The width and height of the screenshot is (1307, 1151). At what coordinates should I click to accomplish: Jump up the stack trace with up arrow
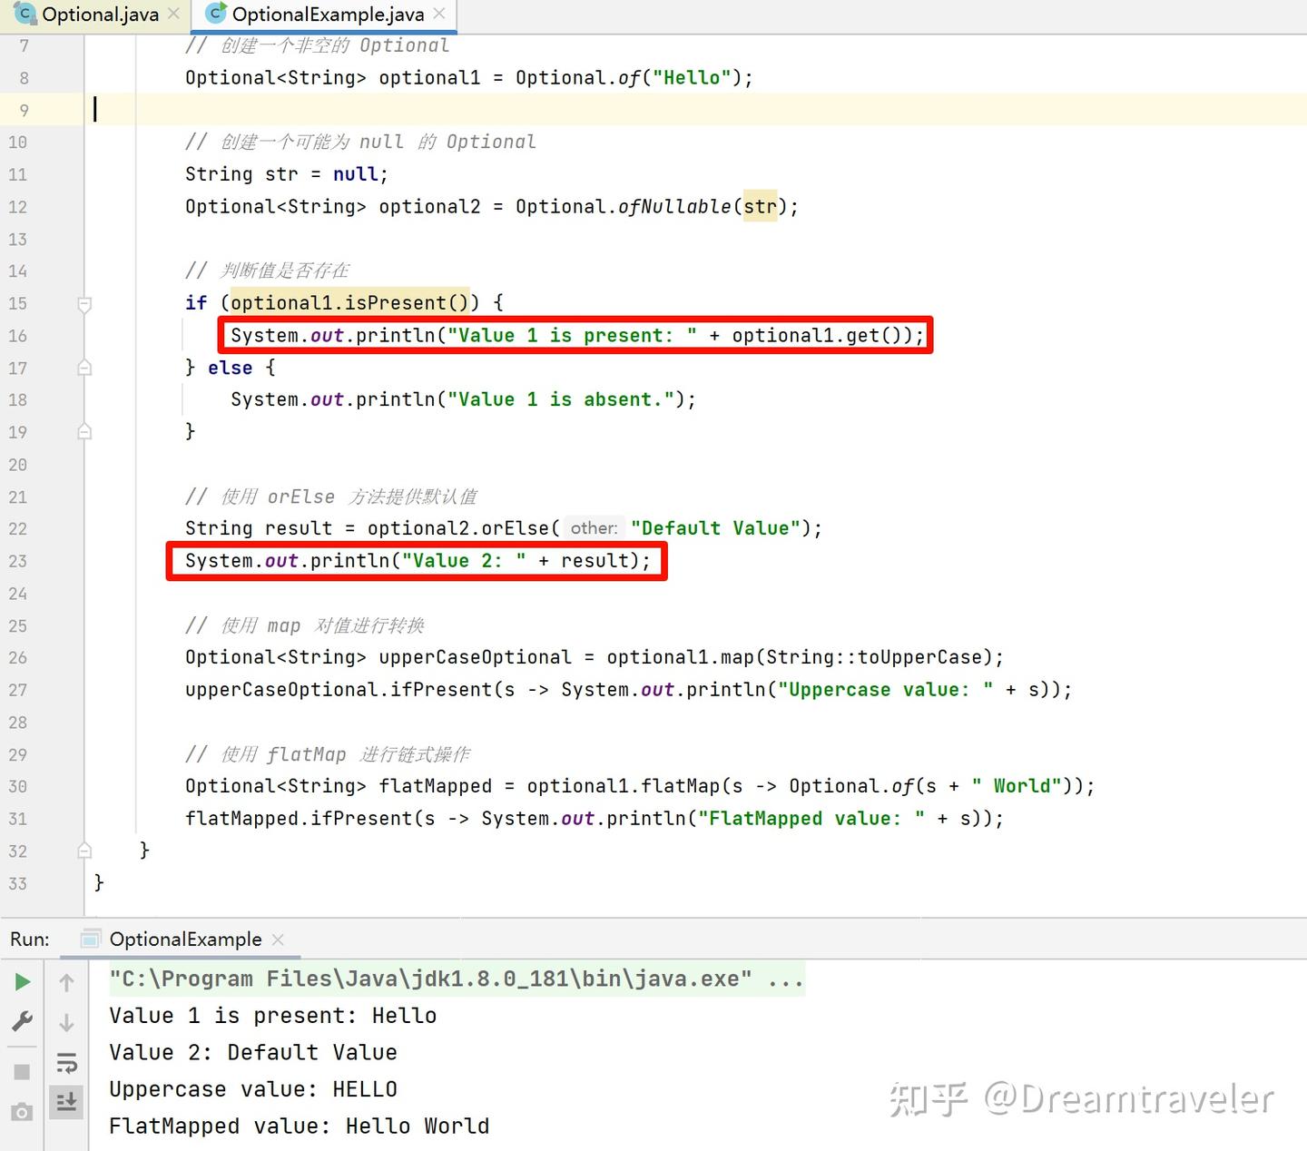[66, 981]
